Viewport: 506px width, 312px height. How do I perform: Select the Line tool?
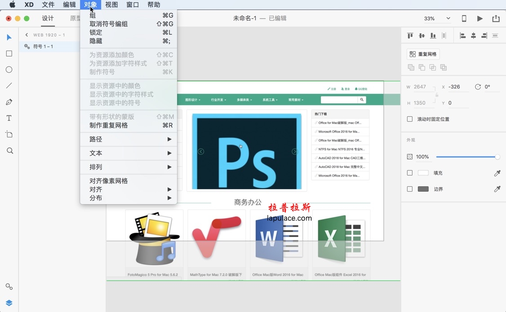click(x=9, y=86)
